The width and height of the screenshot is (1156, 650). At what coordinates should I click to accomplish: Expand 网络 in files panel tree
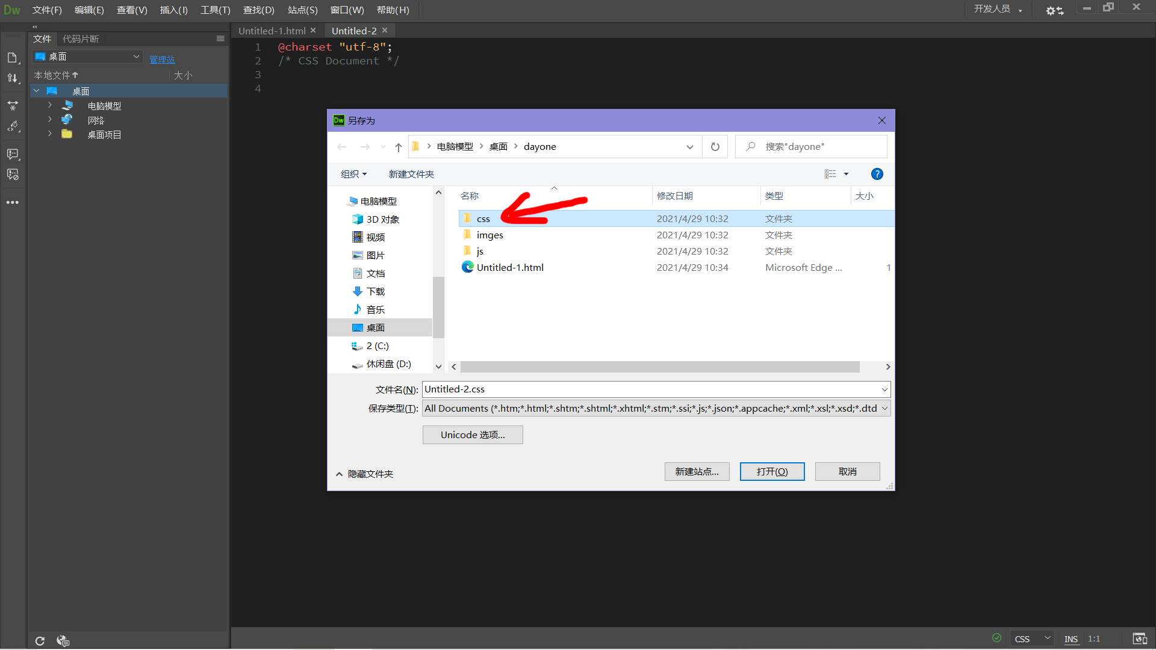[x=50, y=120]
